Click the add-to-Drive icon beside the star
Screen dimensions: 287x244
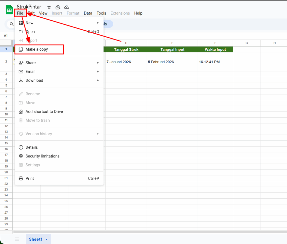point(58,7)
